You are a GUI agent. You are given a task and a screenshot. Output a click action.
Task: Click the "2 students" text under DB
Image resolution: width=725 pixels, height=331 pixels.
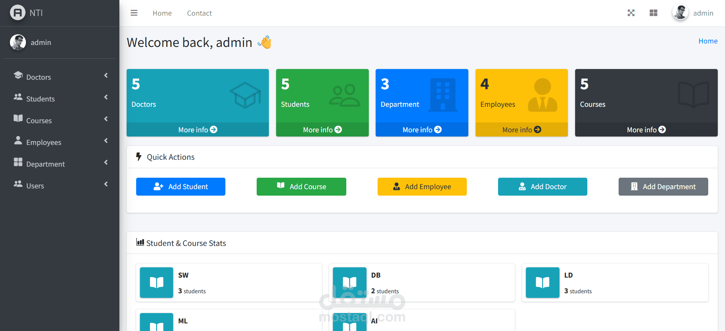[x=385, y=291]
